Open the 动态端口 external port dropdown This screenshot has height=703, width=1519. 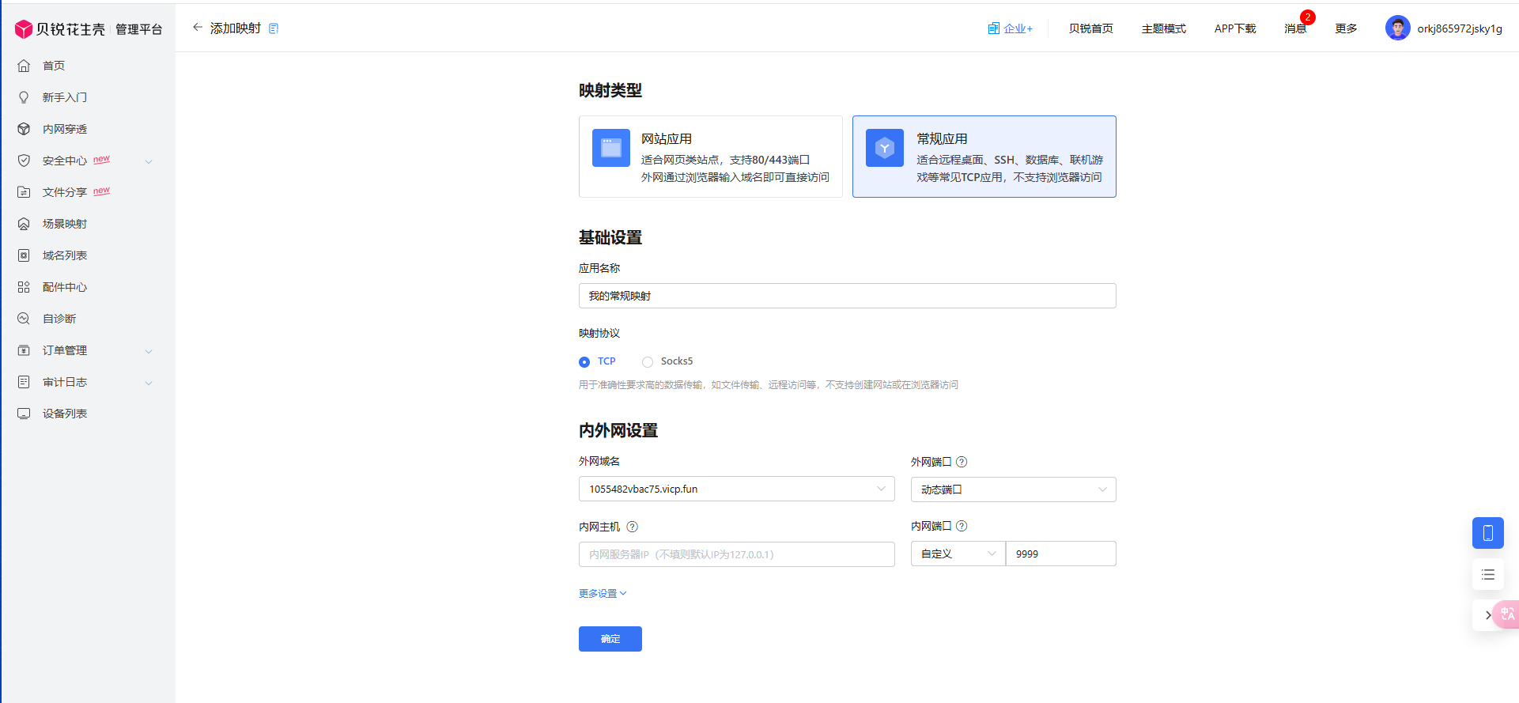[1013, 489]
